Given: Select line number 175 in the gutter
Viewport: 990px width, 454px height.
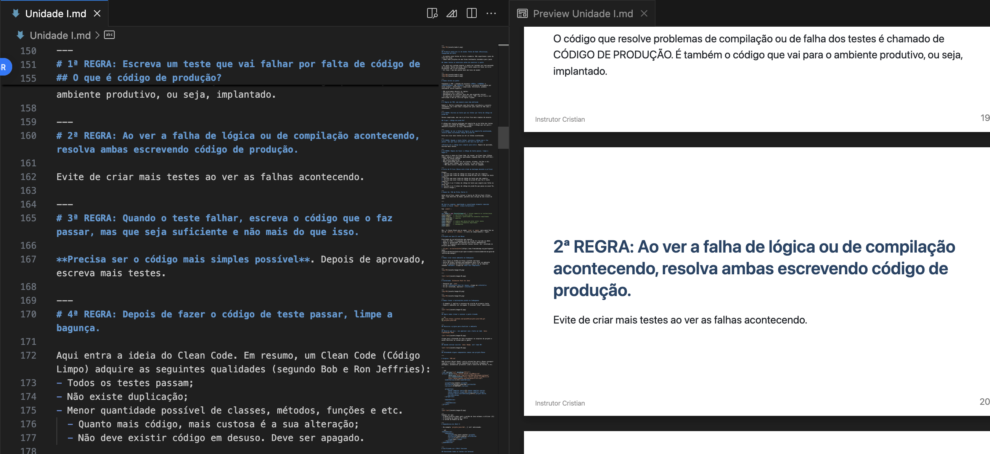Looking at the screenshot, I should pos(29,410).
